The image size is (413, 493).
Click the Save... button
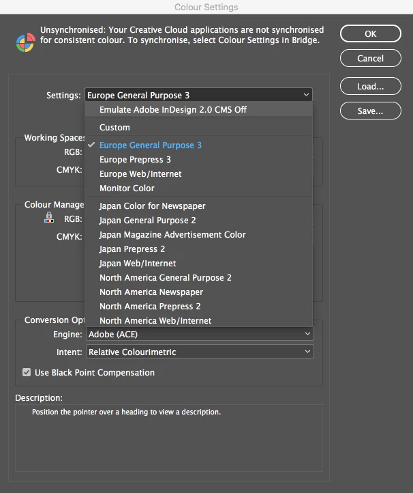[x=370, y=111]
